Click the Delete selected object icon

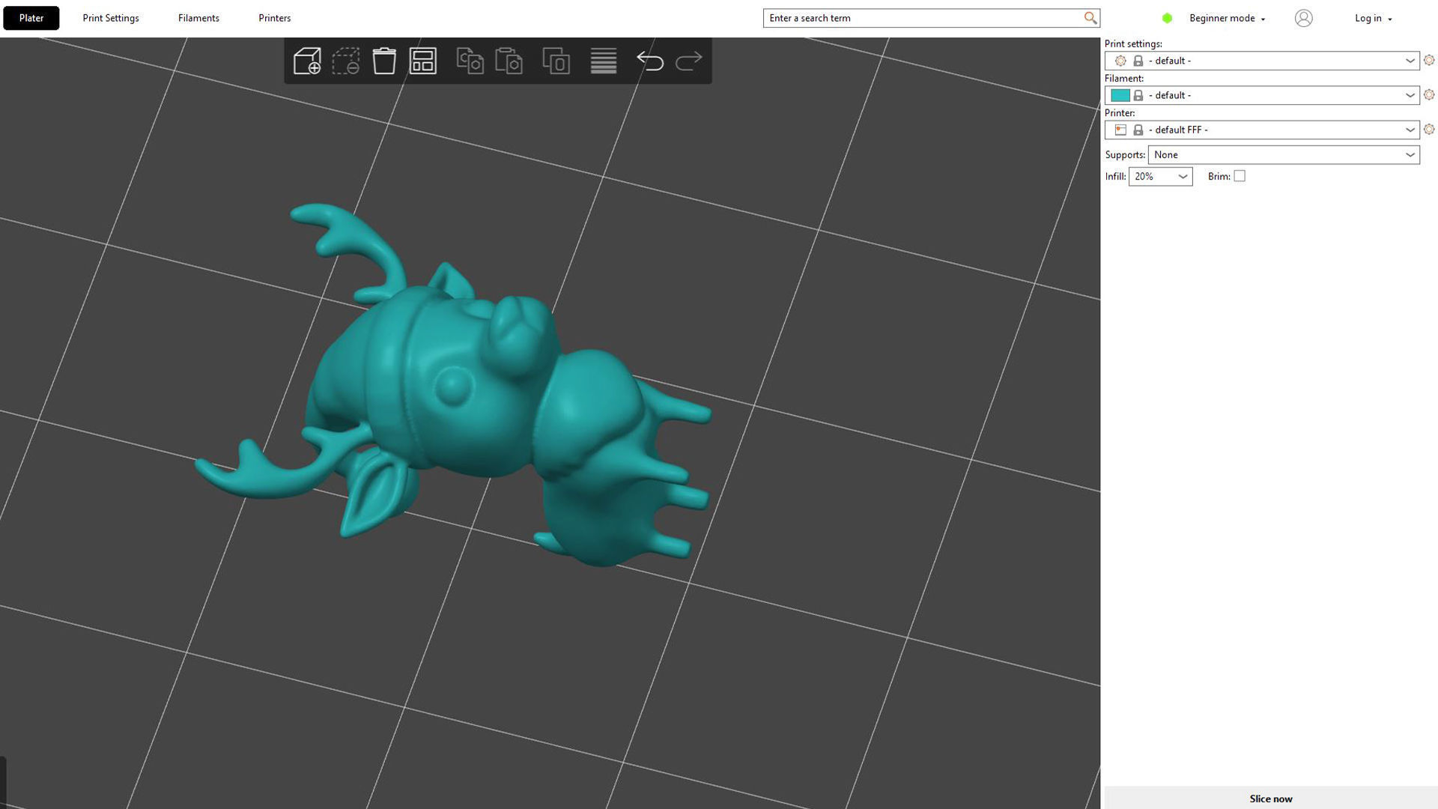tap(346, 61)
